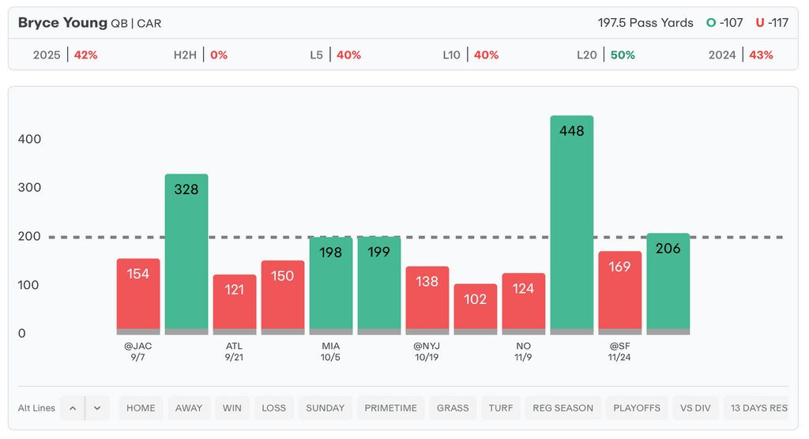The image size is (809, 439).
Task: Click the Alt Lines up arrow
Action: 73,408
